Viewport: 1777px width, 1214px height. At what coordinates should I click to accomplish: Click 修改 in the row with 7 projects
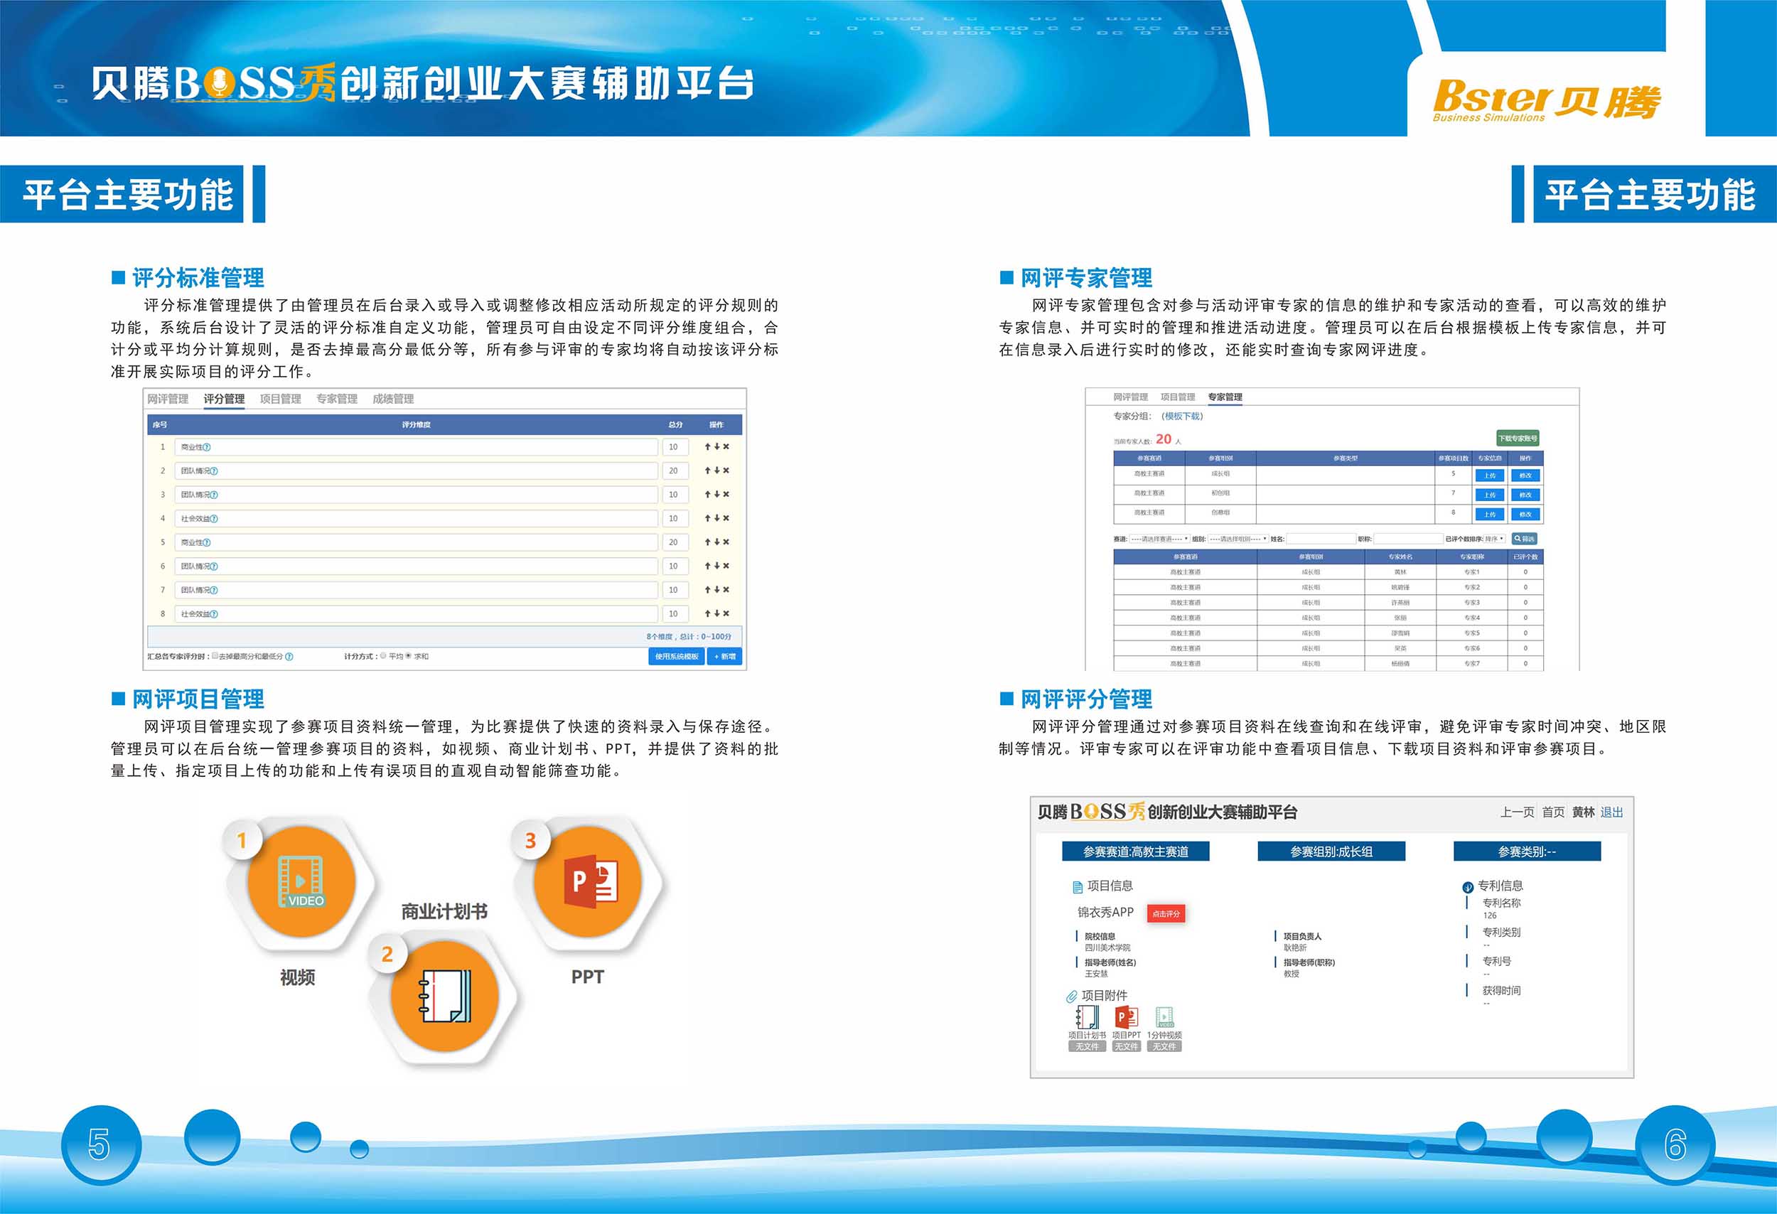1525,495
